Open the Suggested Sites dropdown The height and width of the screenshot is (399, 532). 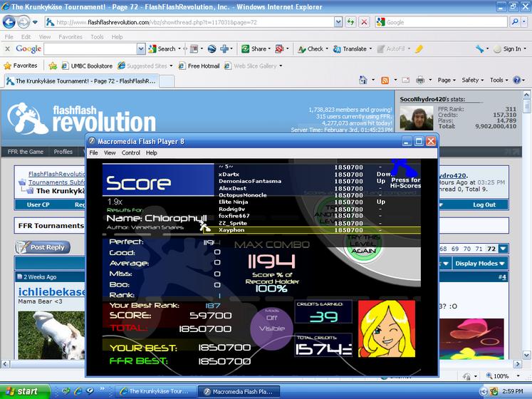(x=171, y=66)
